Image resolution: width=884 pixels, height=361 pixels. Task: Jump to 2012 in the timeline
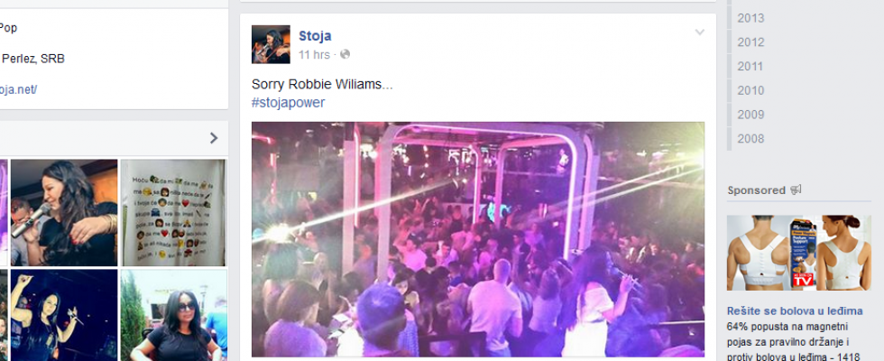coord(750,42)
